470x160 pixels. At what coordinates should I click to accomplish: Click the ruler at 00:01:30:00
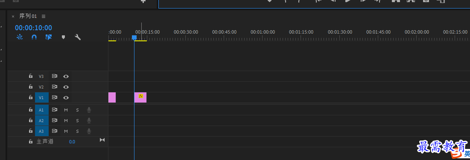point(340,32)
